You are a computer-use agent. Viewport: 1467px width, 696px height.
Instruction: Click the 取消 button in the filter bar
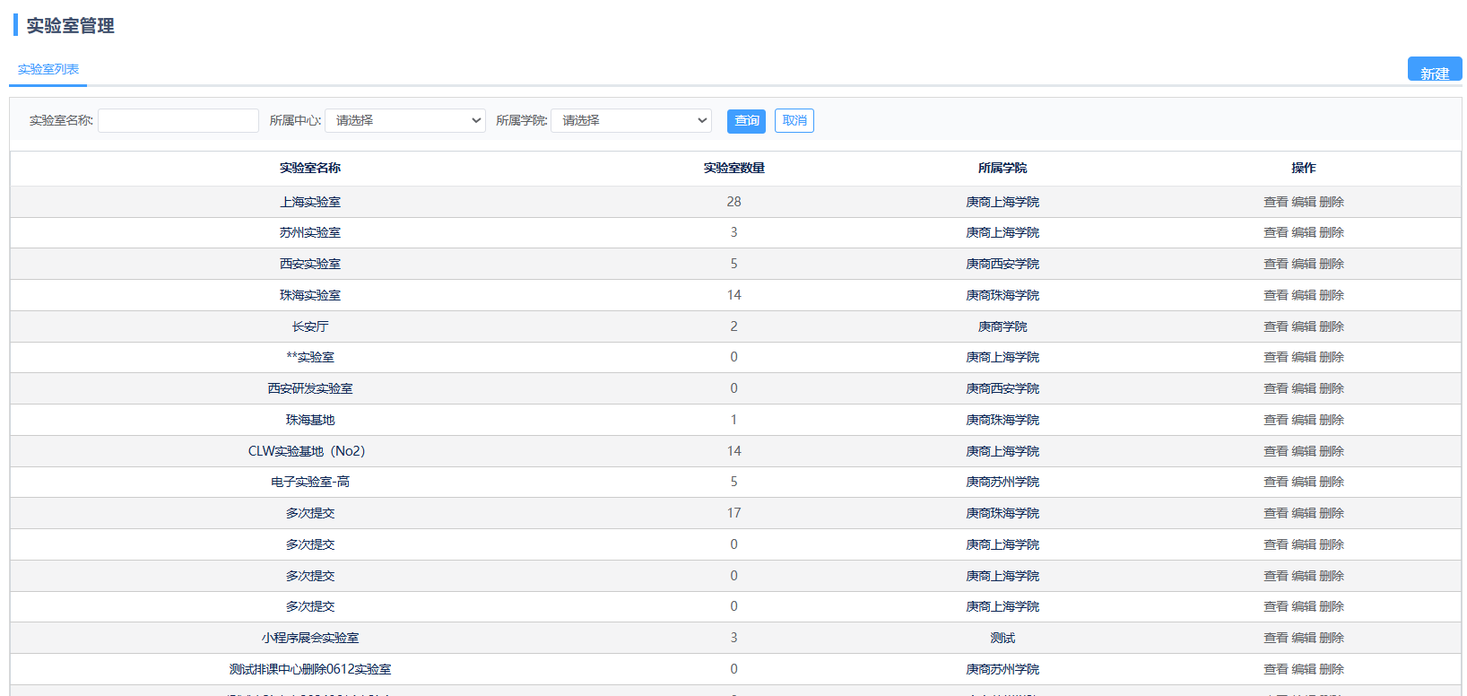(x=794, y=121)
